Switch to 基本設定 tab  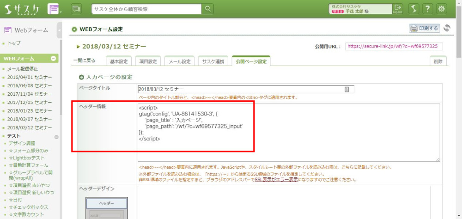tap(119, 61)
